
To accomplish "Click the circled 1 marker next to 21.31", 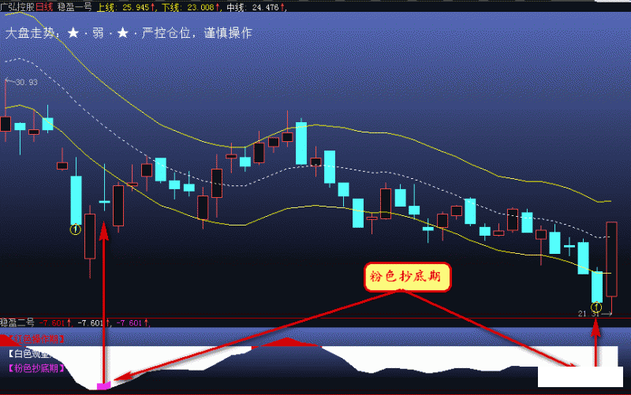I will (596, 307).
